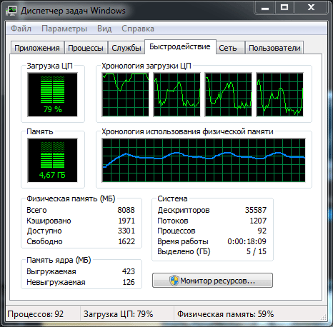Open the Справка menu
Viewport: 333px width, 327px height.
click(138, 29)
